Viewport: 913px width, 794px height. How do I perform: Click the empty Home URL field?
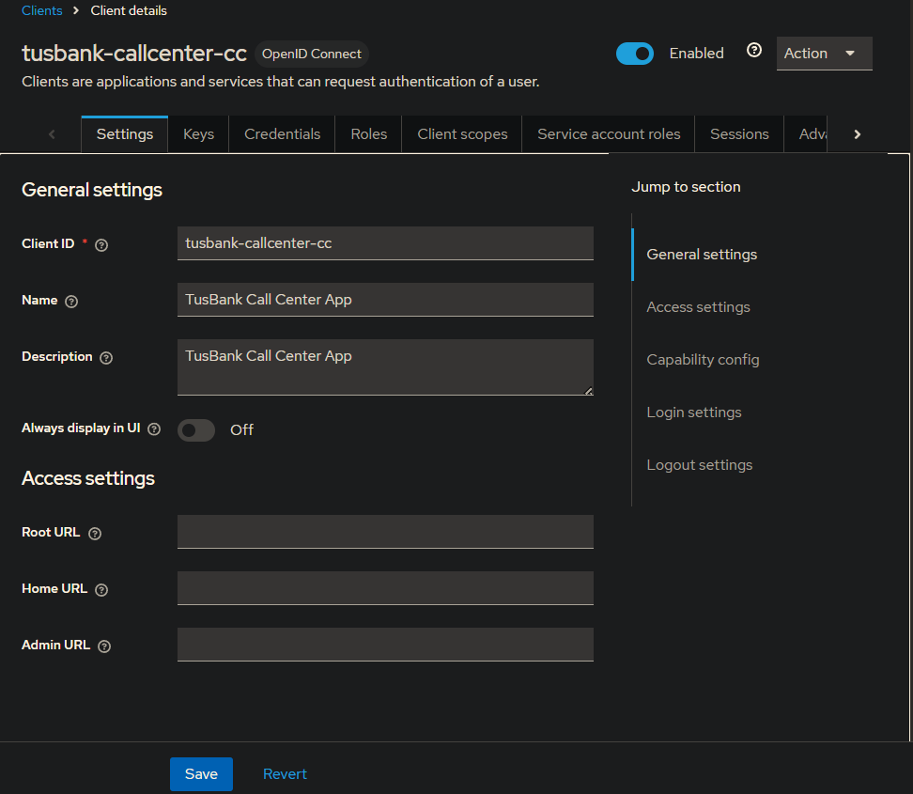coord(385,588)
